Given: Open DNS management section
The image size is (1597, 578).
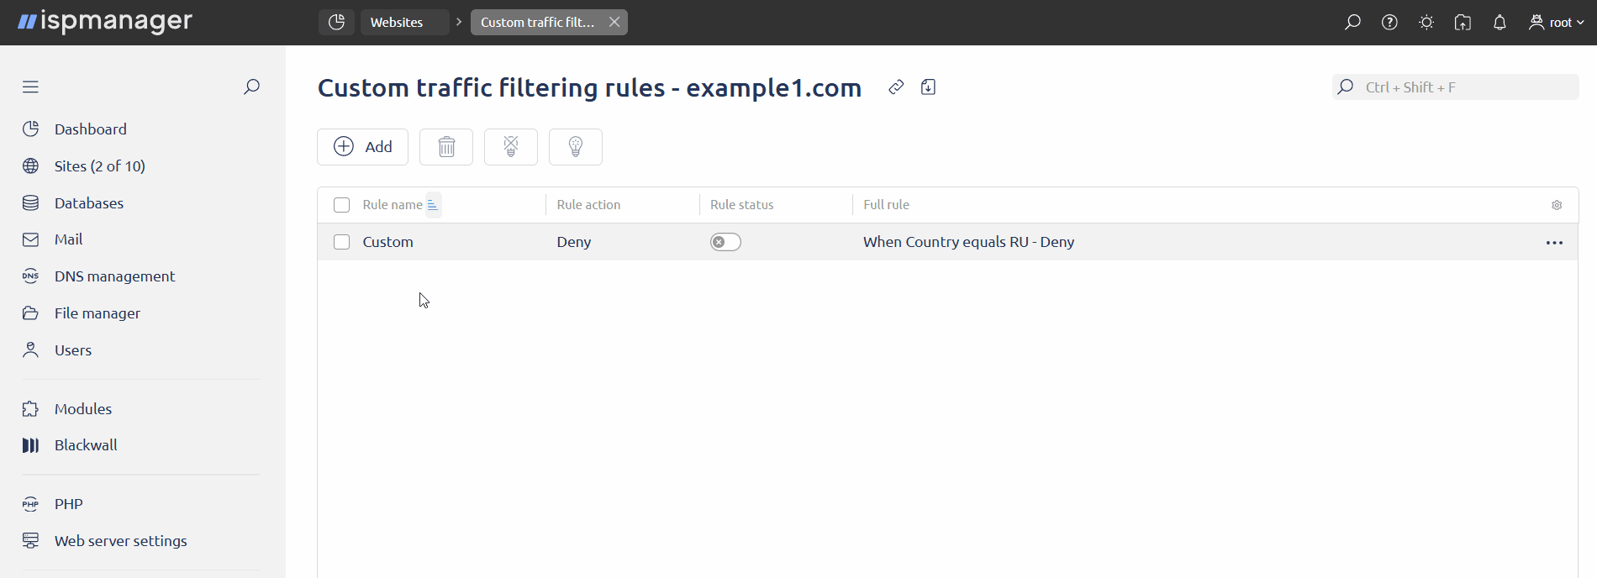Looking at the screenshot, I should pyautogui.click(x=114, y=276).
